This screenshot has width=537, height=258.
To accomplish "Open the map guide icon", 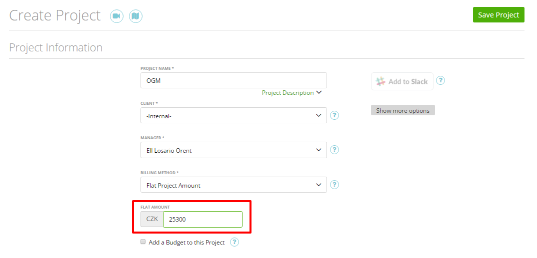I will click(x=135, y=16).
